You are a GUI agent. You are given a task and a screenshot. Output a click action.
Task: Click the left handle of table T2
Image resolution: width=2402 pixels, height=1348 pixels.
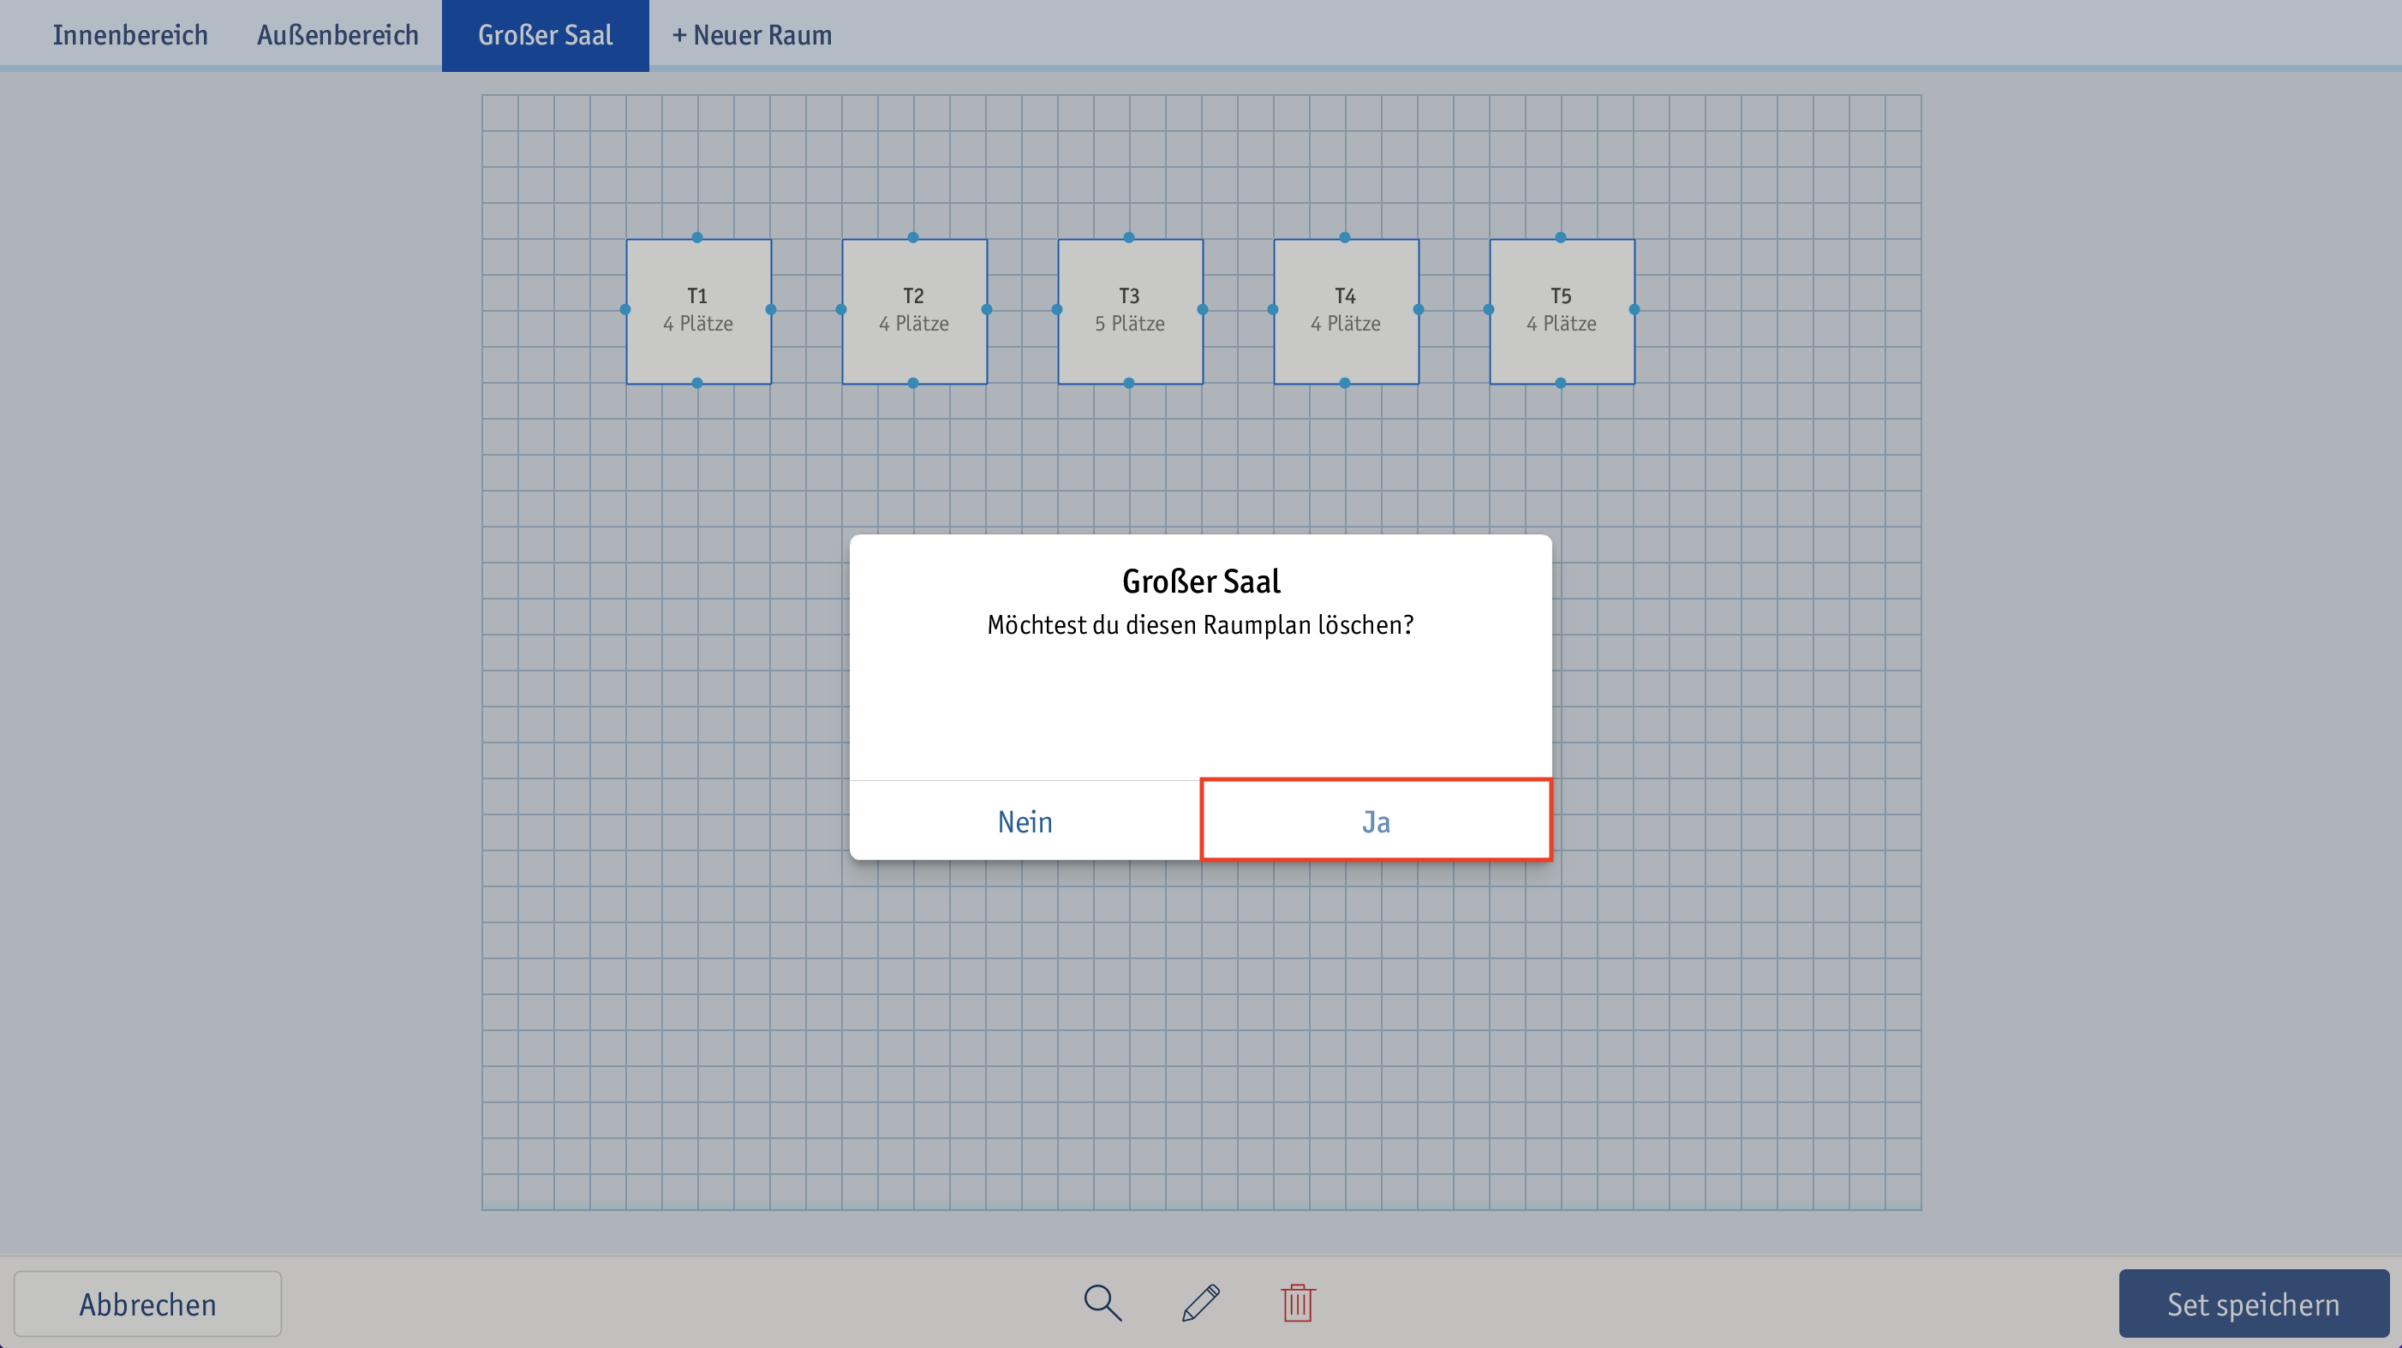click(x=841, y=309)
